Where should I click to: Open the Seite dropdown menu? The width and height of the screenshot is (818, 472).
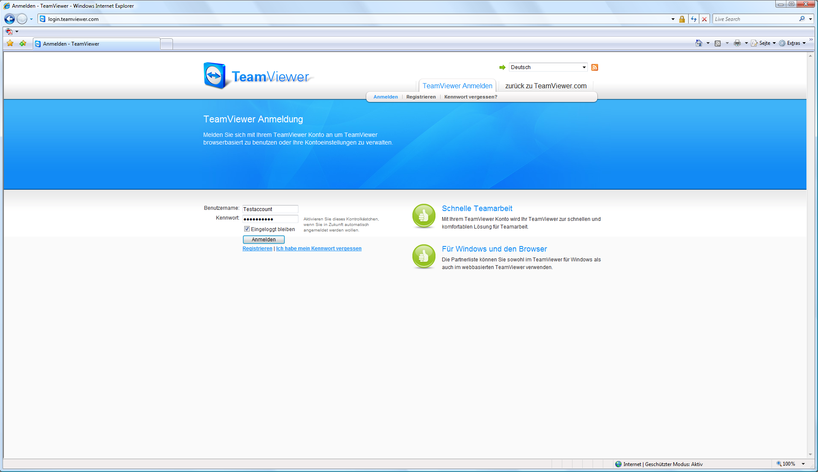pyautogui.click(x=764, y=43)
